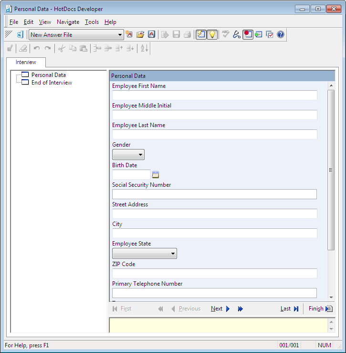The image size is (346, 353).
Task: Click the Previous dialog button
Action: [186, 309]
